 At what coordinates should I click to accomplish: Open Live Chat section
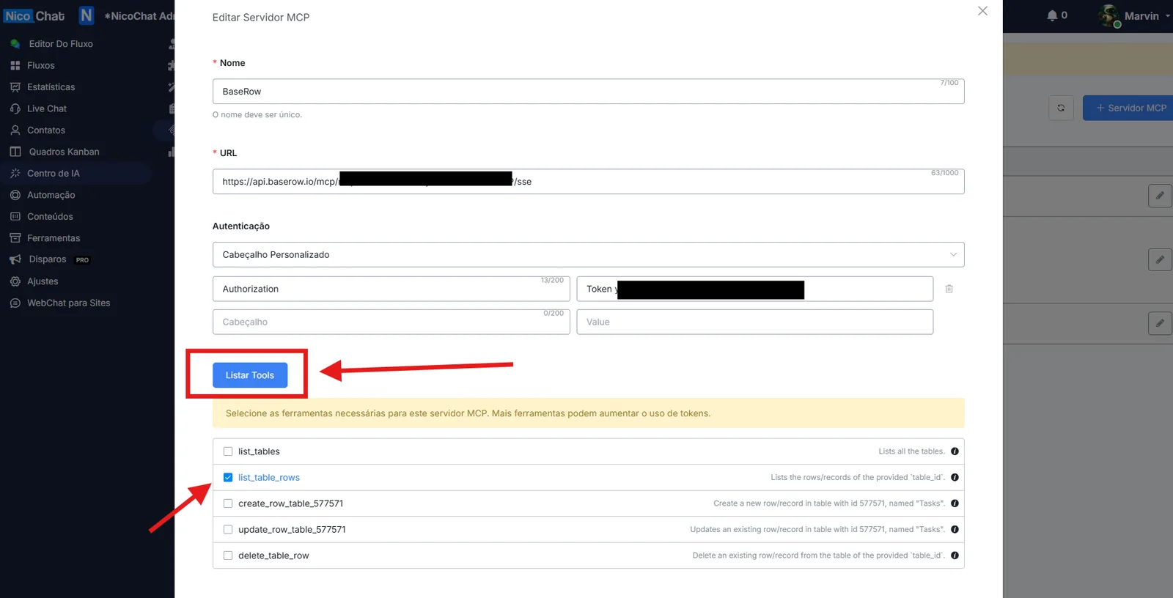(47, 108)
